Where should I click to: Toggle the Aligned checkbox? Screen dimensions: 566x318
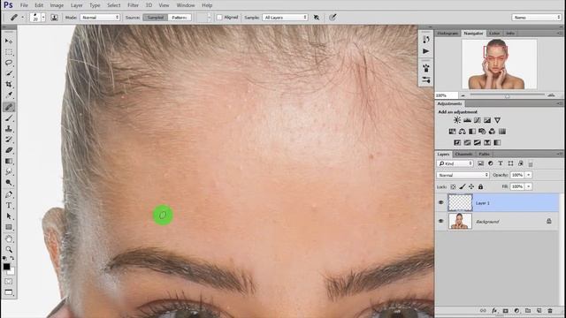[x=219, y=18]
